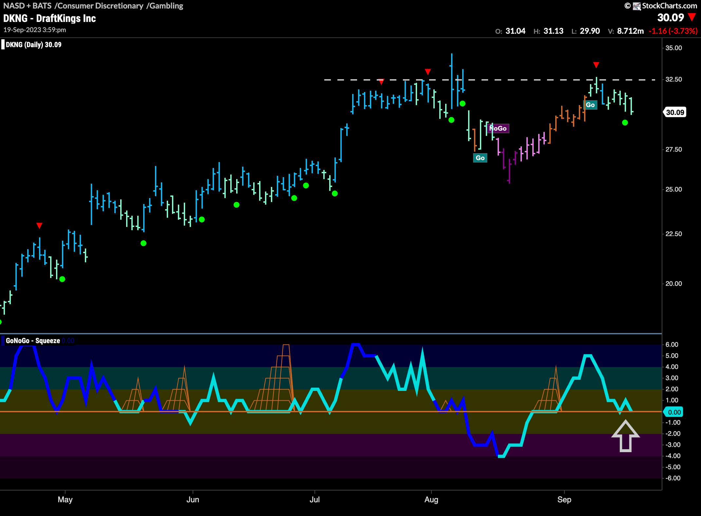
Task: Click the 20.00 price axis label
Action: click(673, 284)
